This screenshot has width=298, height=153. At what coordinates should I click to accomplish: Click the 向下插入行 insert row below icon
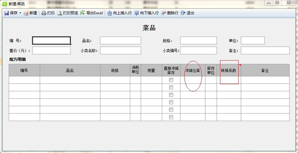[137, 13]
